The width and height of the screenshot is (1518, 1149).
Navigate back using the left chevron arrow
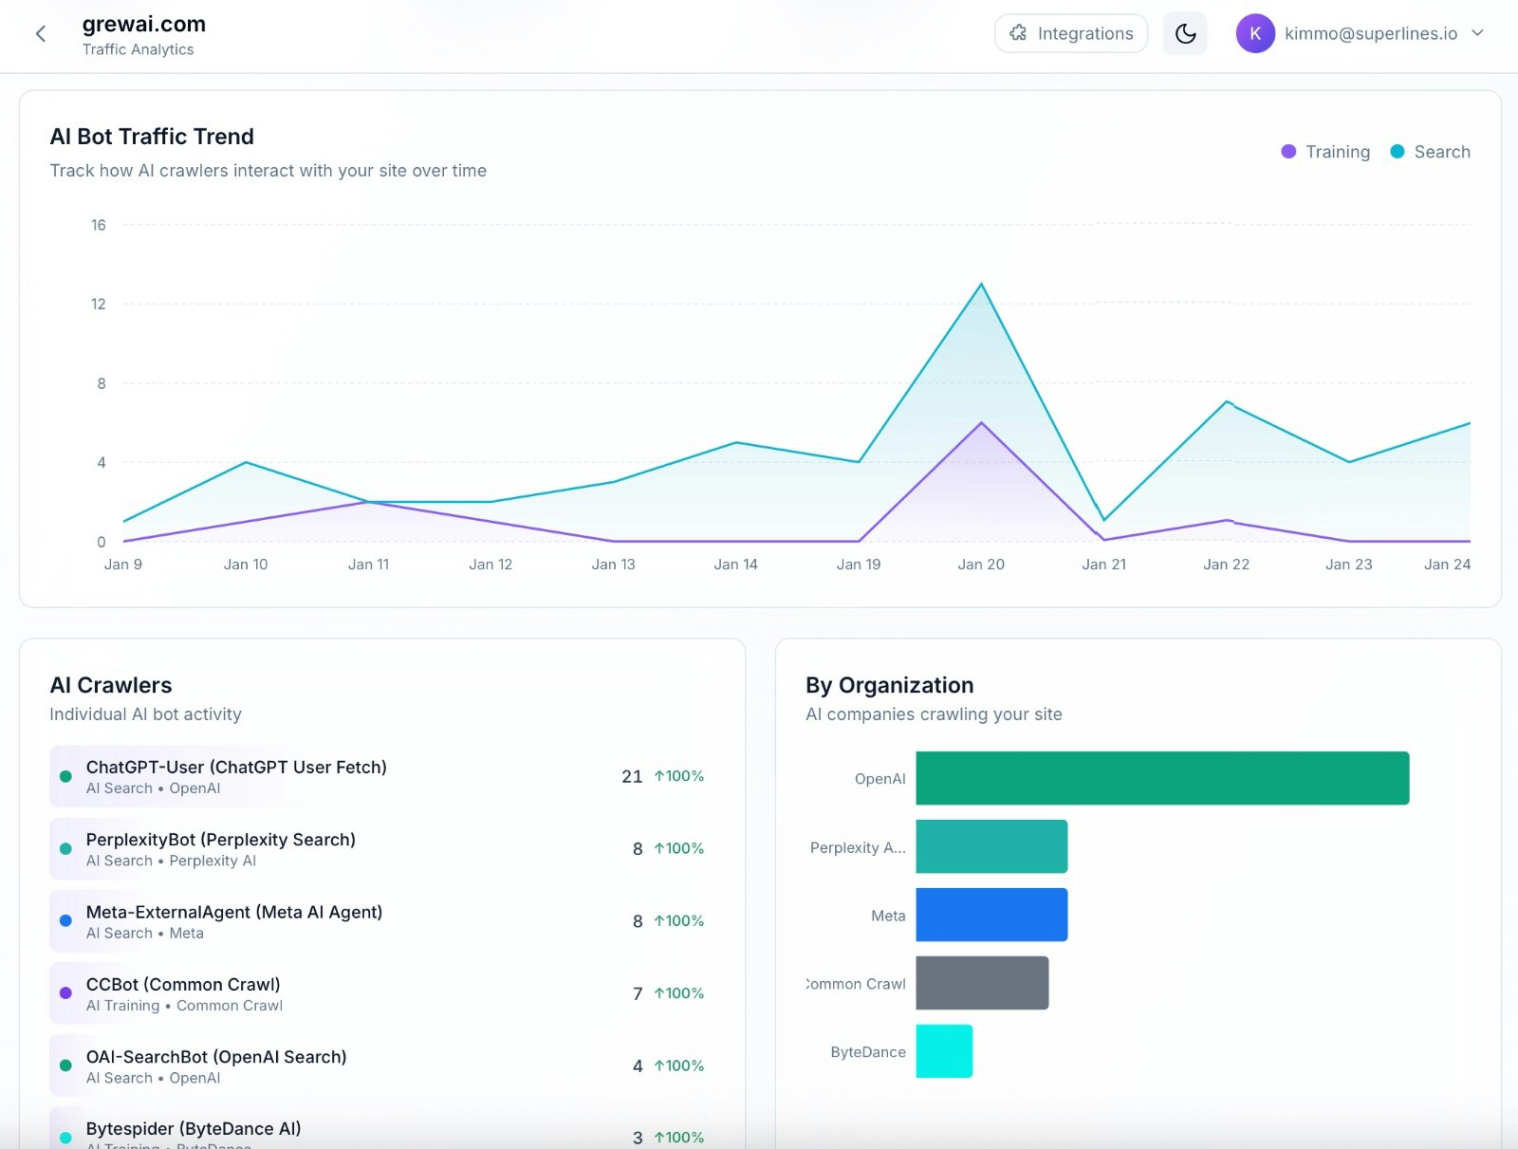[40, 33]
